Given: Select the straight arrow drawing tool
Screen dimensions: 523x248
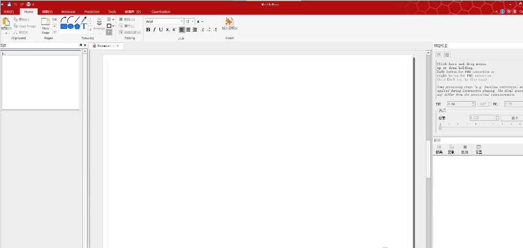Looking at the screenshot, I should (84, 20).
